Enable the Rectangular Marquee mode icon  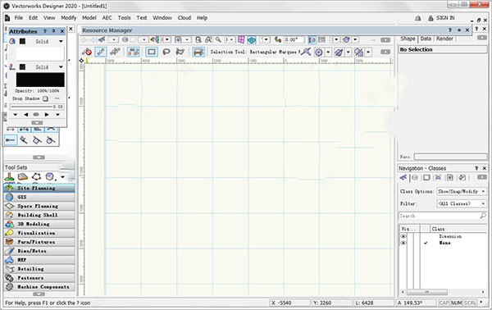pos(152,52)
